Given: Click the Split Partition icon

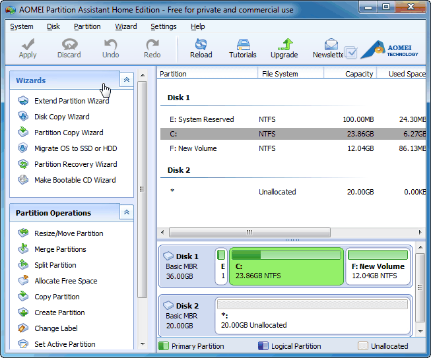Looking at the screenshot, I should coord(23,264).
